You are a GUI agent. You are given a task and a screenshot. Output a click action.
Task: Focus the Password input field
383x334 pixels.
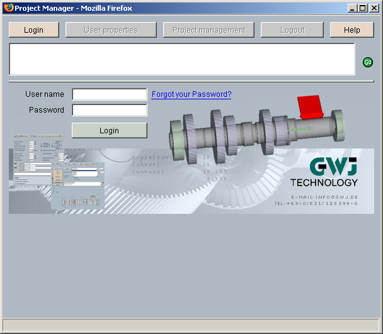[x=110, y=110]
